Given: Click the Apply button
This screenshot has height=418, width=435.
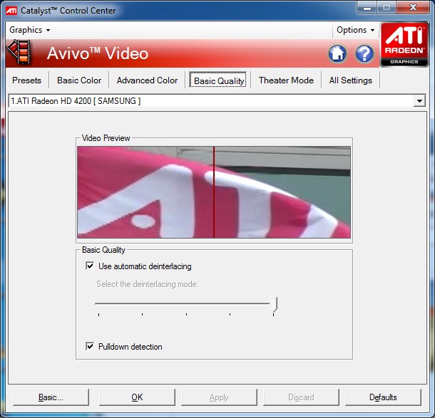Looking at the screenshot, I should click(x=219, y=397).
